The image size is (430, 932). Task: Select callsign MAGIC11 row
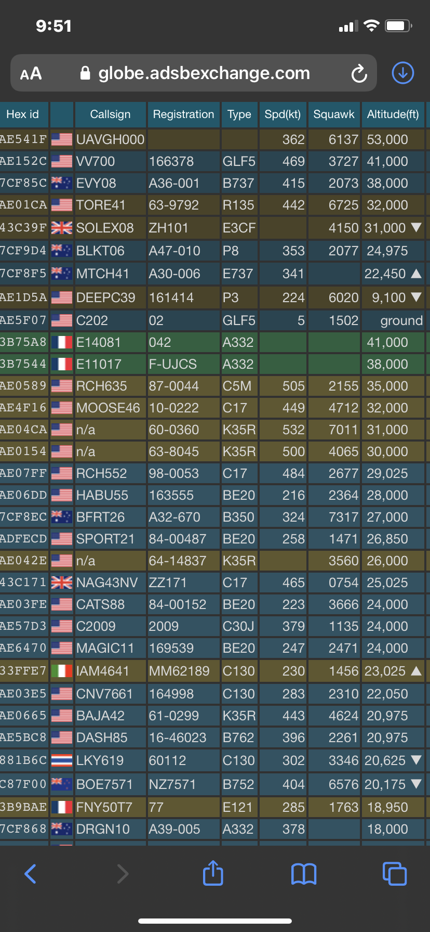[213, 648]
